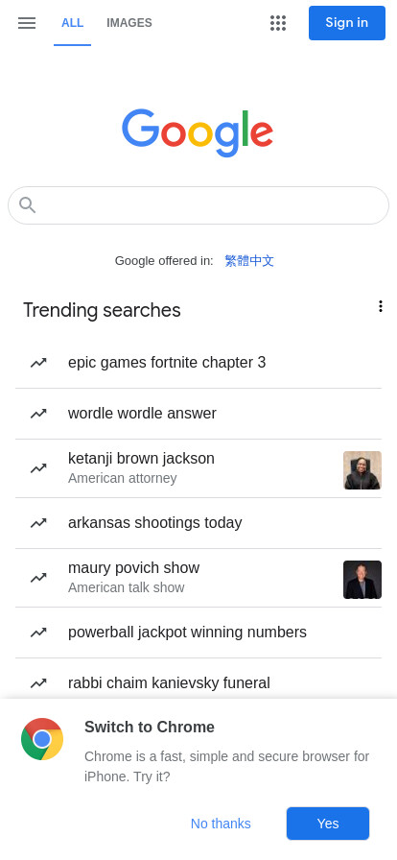
Task: Accept switching to Chrome with Yes
Action: (328, 824)
